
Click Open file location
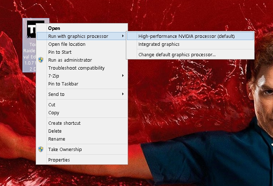82,44
